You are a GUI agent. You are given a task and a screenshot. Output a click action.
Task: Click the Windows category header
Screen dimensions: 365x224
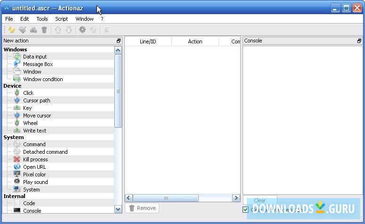pyautogui.click(x=15, y=50)
